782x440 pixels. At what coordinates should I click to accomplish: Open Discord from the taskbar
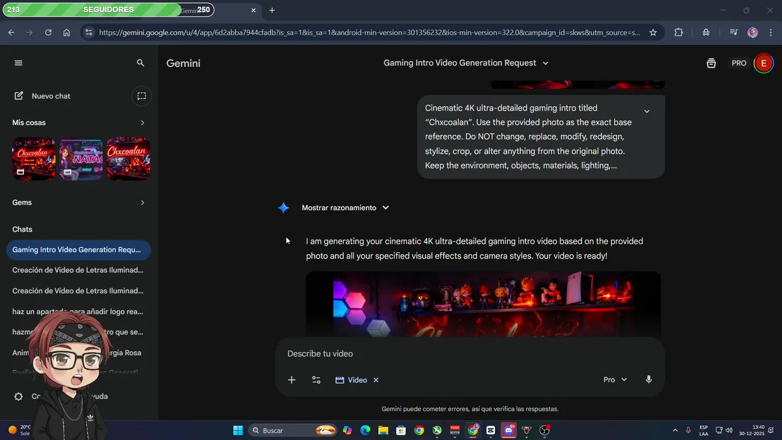click(x=508, y=430)
